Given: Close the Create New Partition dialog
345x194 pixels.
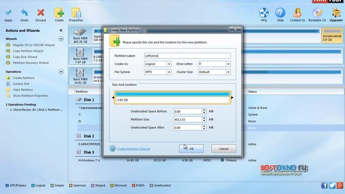Looking at the screenshot, I should (235, 29).
